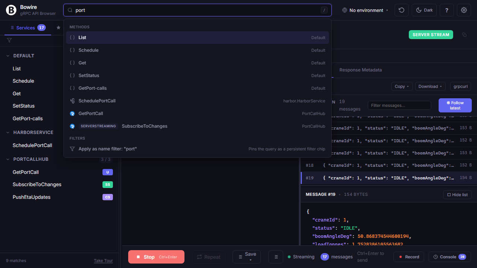The width and height of the screenshot is (477, 268).
Task: Click the gRPC icon next to SchedulePortCall result
Action: pos(72,101)
